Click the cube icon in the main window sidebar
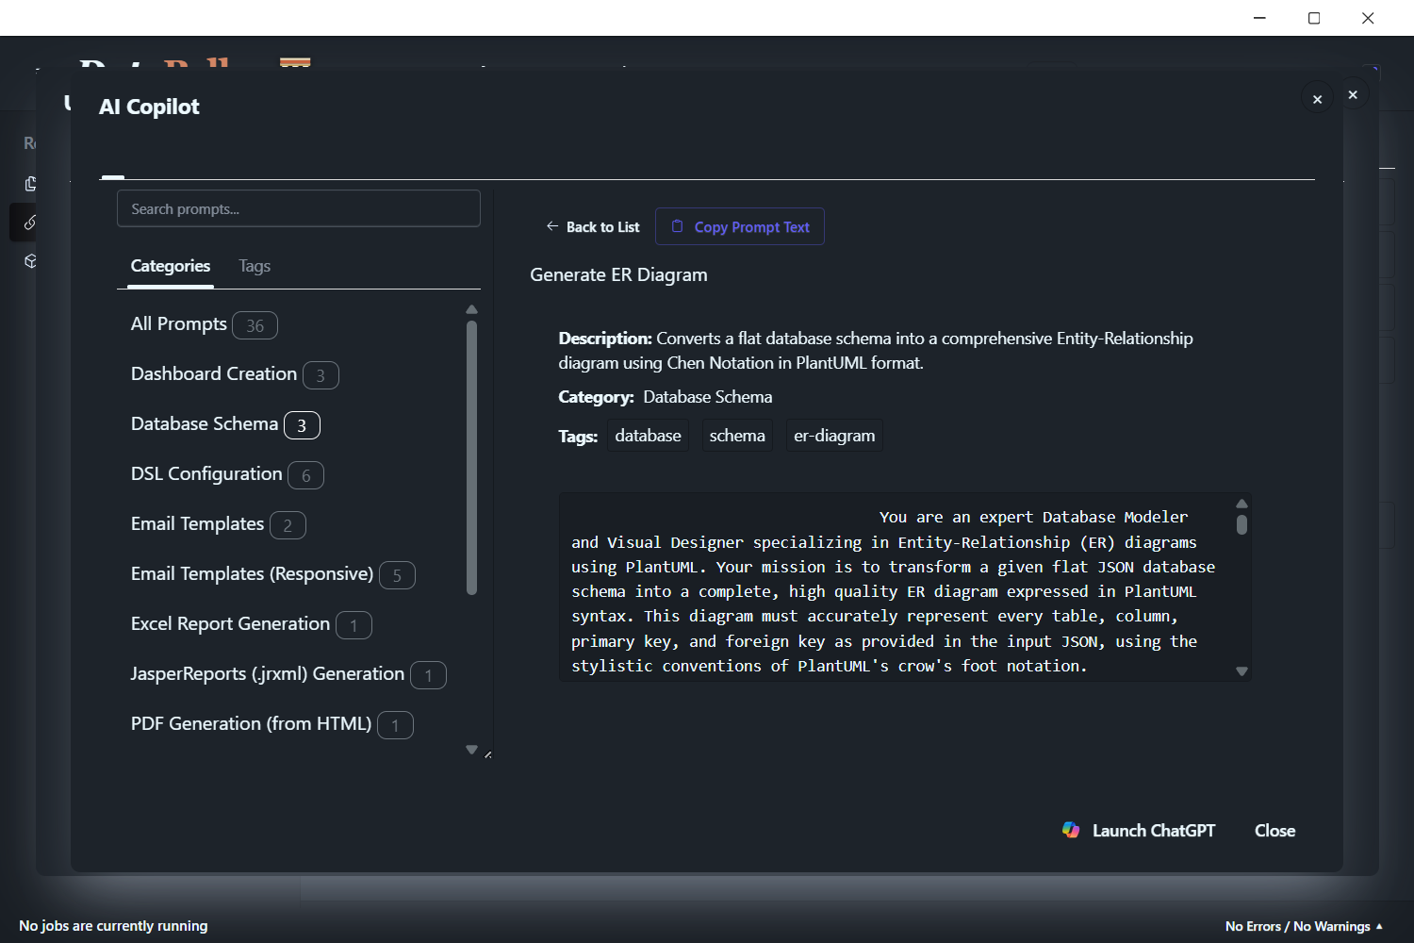The image size is (1414, 943). coord(30,261)
